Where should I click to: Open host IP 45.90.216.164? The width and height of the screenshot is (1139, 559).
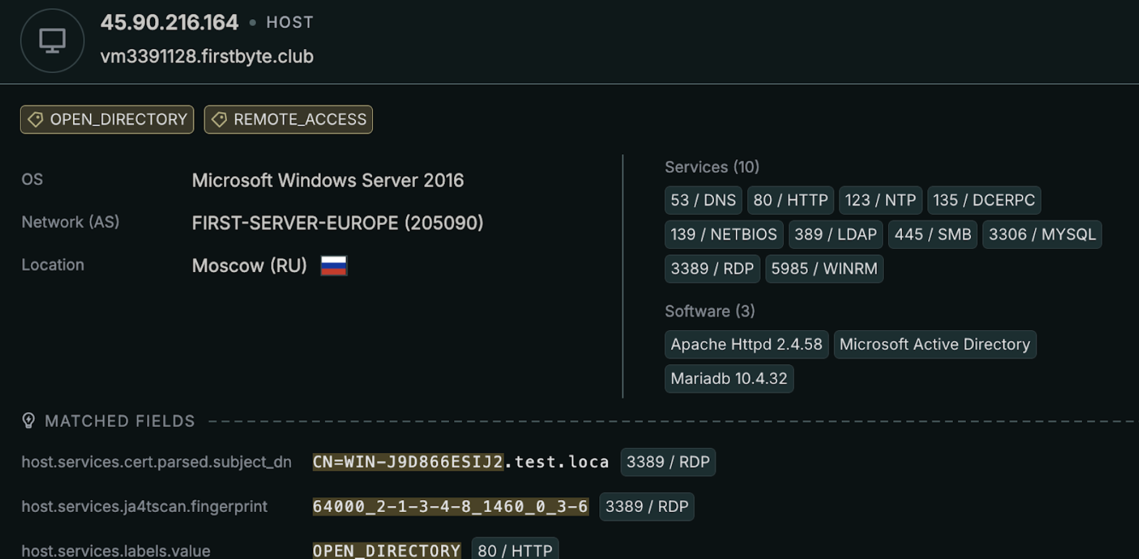[x=169, y=23]
